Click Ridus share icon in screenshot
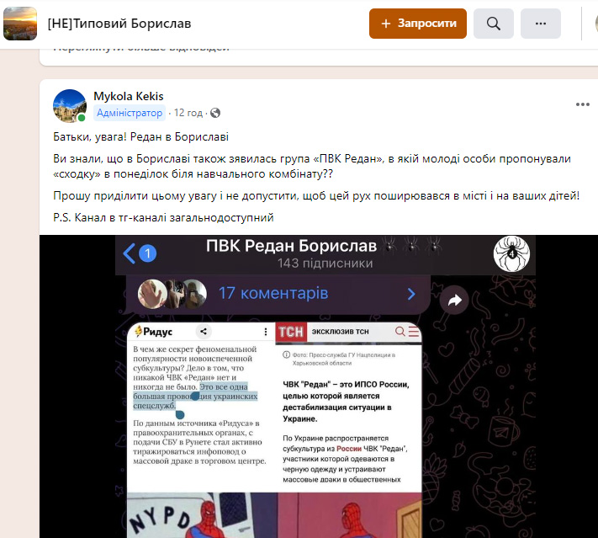 [204, 332]
